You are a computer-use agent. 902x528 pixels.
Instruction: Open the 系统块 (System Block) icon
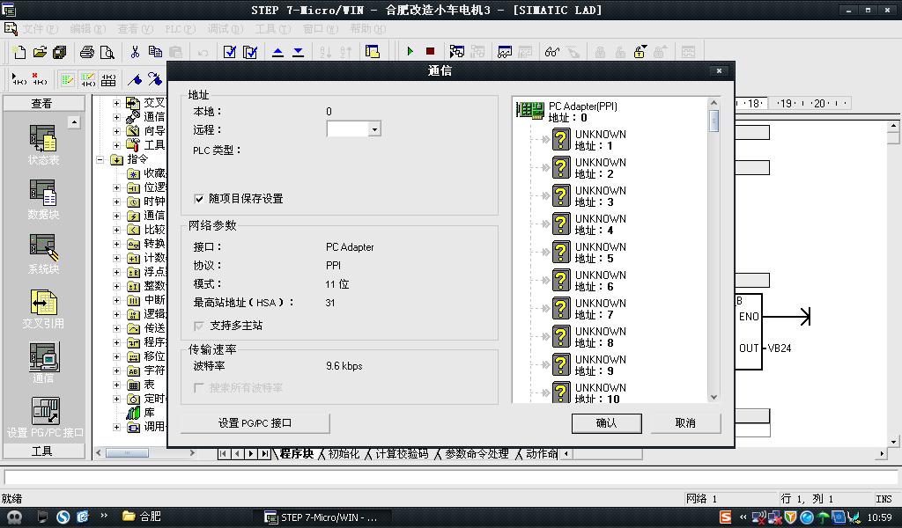coord(43,247)
